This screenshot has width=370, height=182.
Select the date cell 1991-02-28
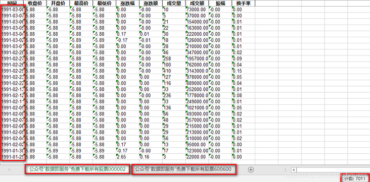pyautogui.click(x=12, y=52)
